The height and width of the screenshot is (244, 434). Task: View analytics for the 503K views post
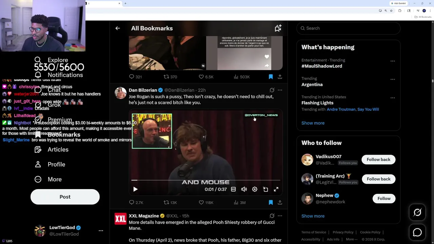click(242, 77)
